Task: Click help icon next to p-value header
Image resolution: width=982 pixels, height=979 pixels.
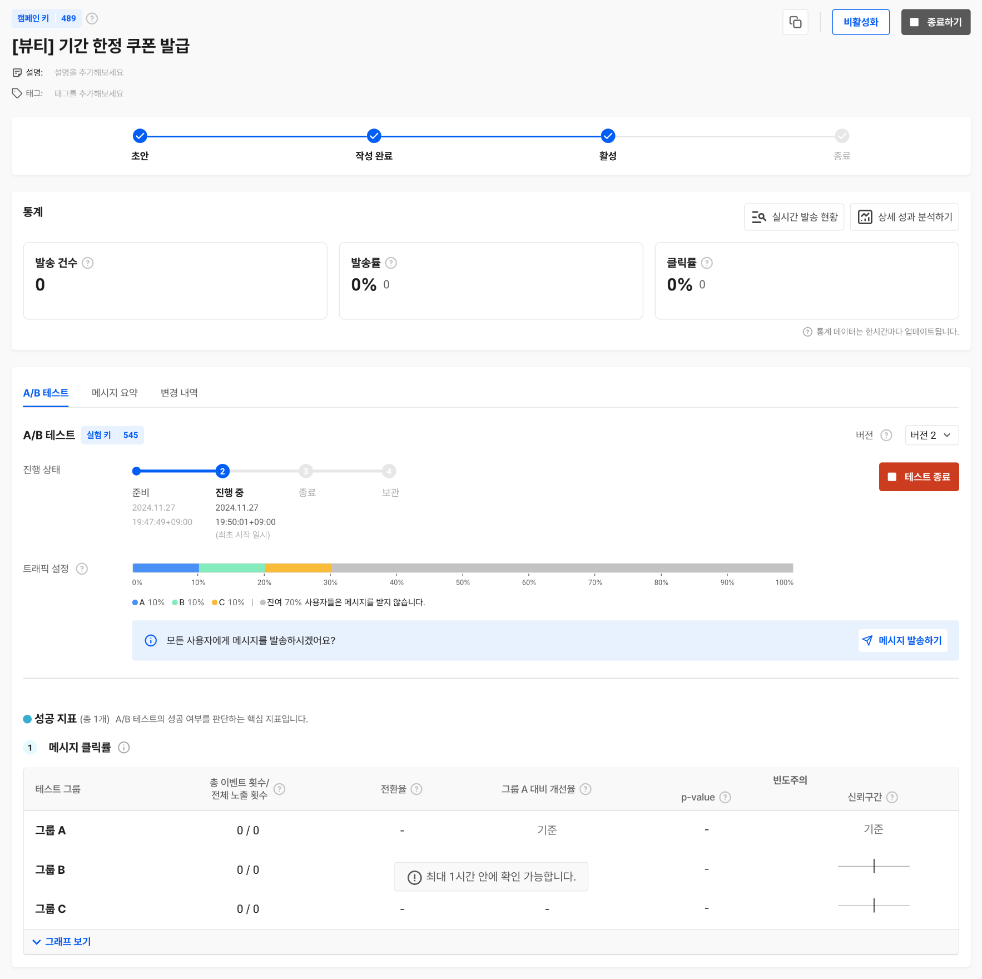Action: tap(725, 798)
